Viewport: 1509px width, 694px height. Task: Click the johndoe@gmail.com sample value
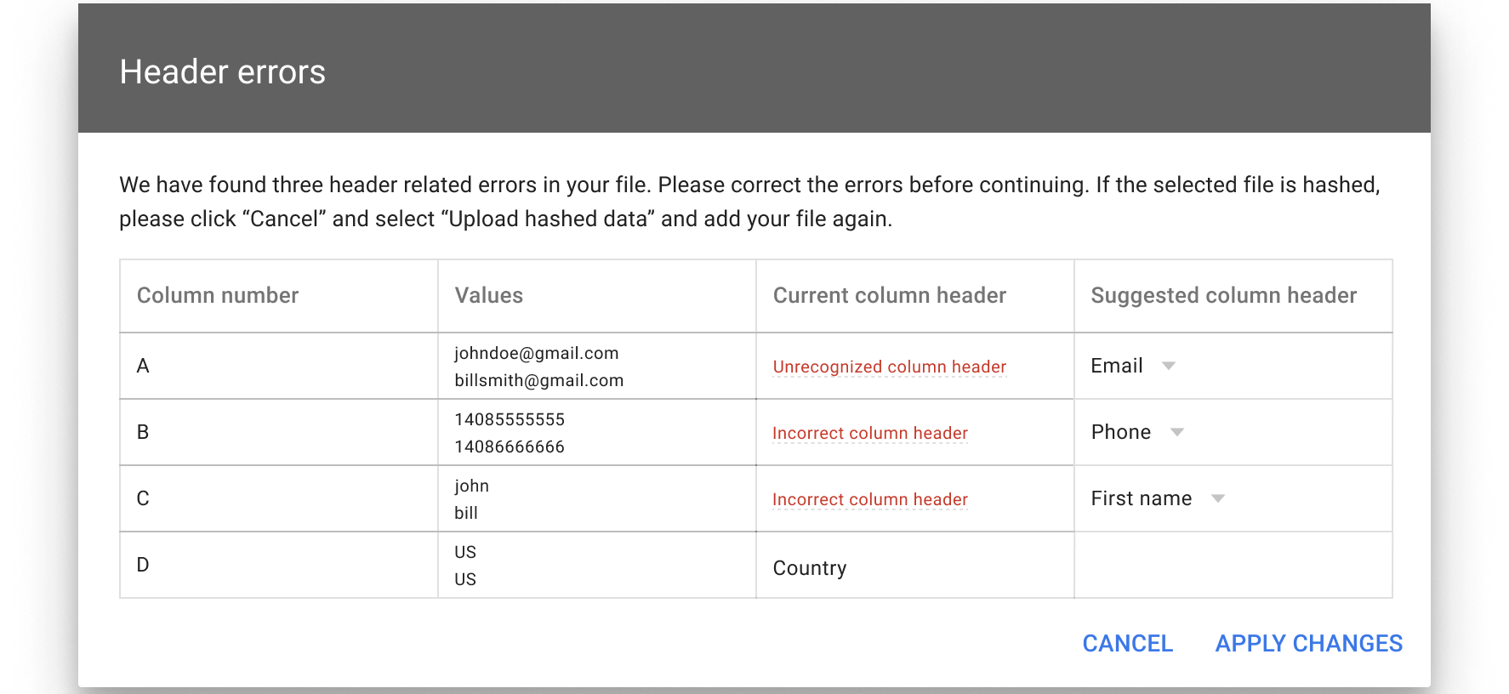[536, 353]
